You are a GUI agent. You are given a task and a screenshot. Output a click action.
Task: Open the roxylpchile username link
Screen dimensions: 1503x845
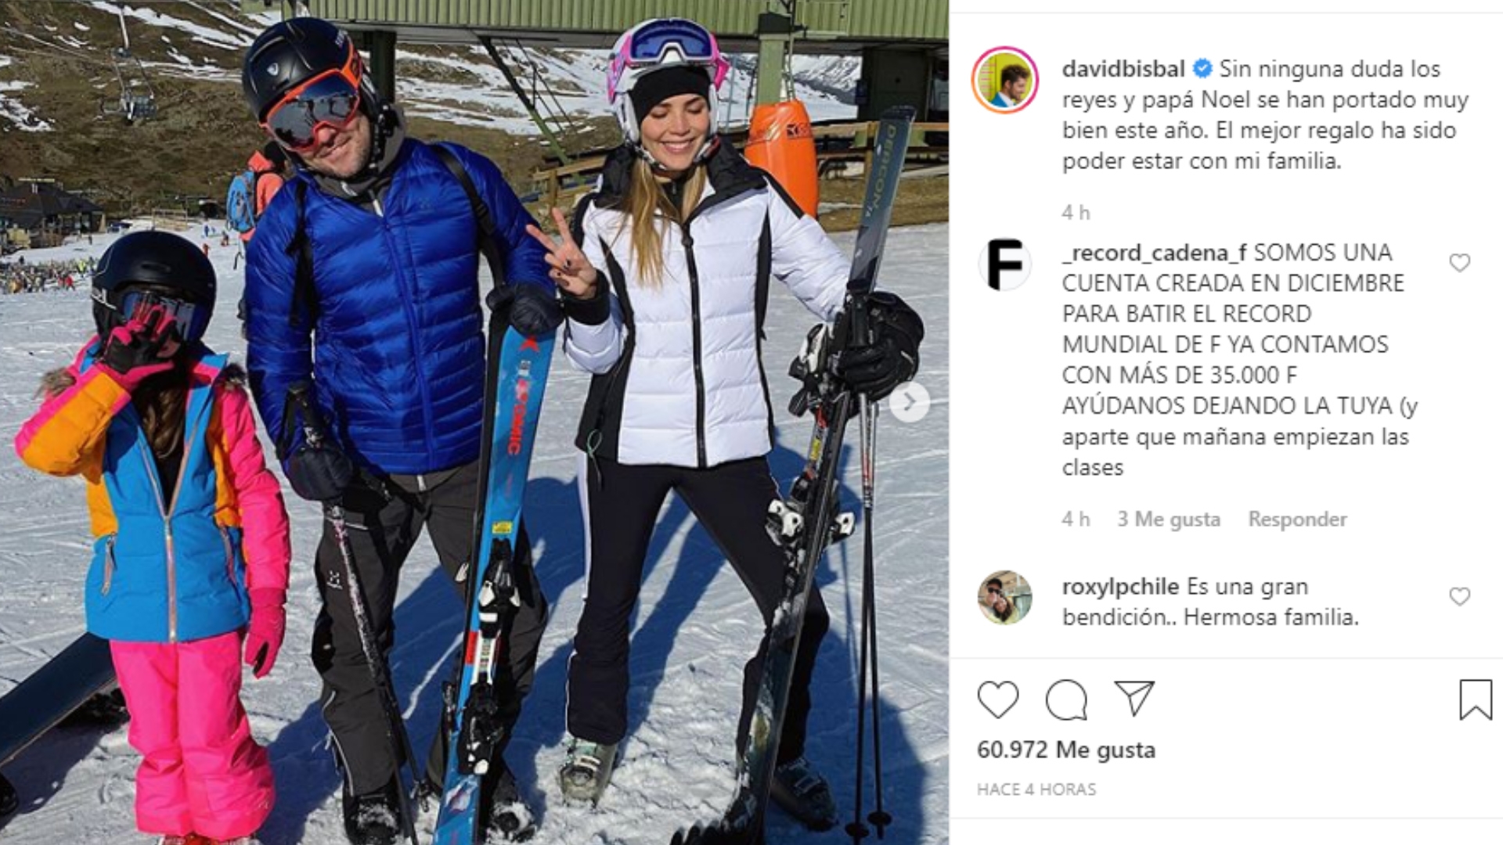point(1120,586)
